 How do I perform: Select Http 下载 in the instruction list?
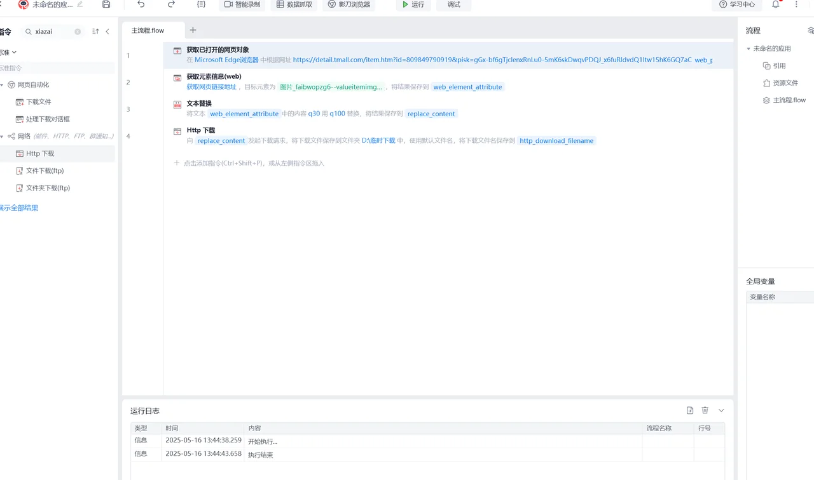pyautogui.click(x=40, y=153)
